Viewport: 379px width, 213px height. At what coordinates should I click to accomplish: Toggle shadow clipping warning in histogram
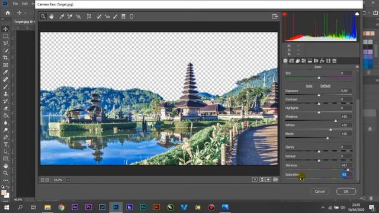pos(284,14)
